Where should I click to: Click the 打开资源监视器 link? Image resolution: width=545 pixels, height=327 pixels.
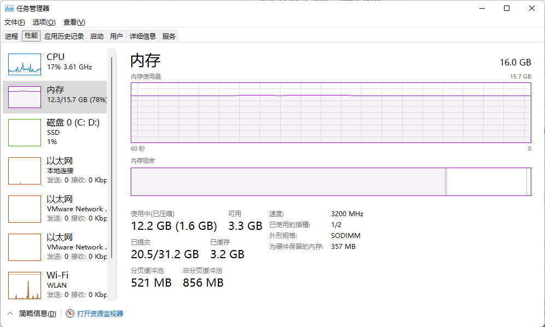(x=100, y=313)
